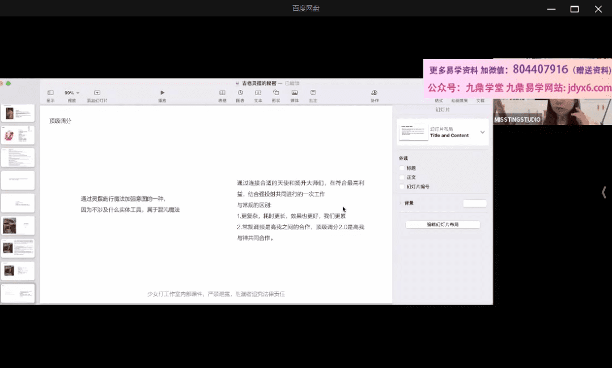This screenshot has width=612, height=368.
Task: Open the View (显示) sidebar icon
Action: click(x=50, y=93)
